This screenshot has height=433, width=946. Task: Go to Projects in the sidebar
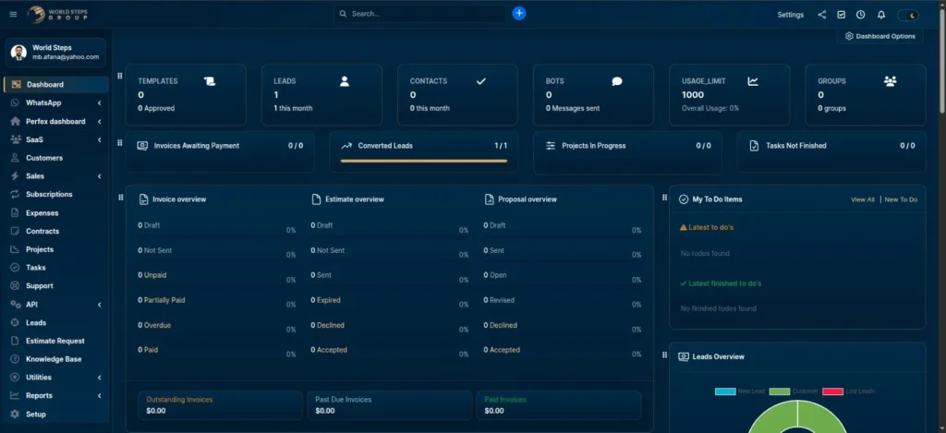pyautogui.click(x=40, y=249)
